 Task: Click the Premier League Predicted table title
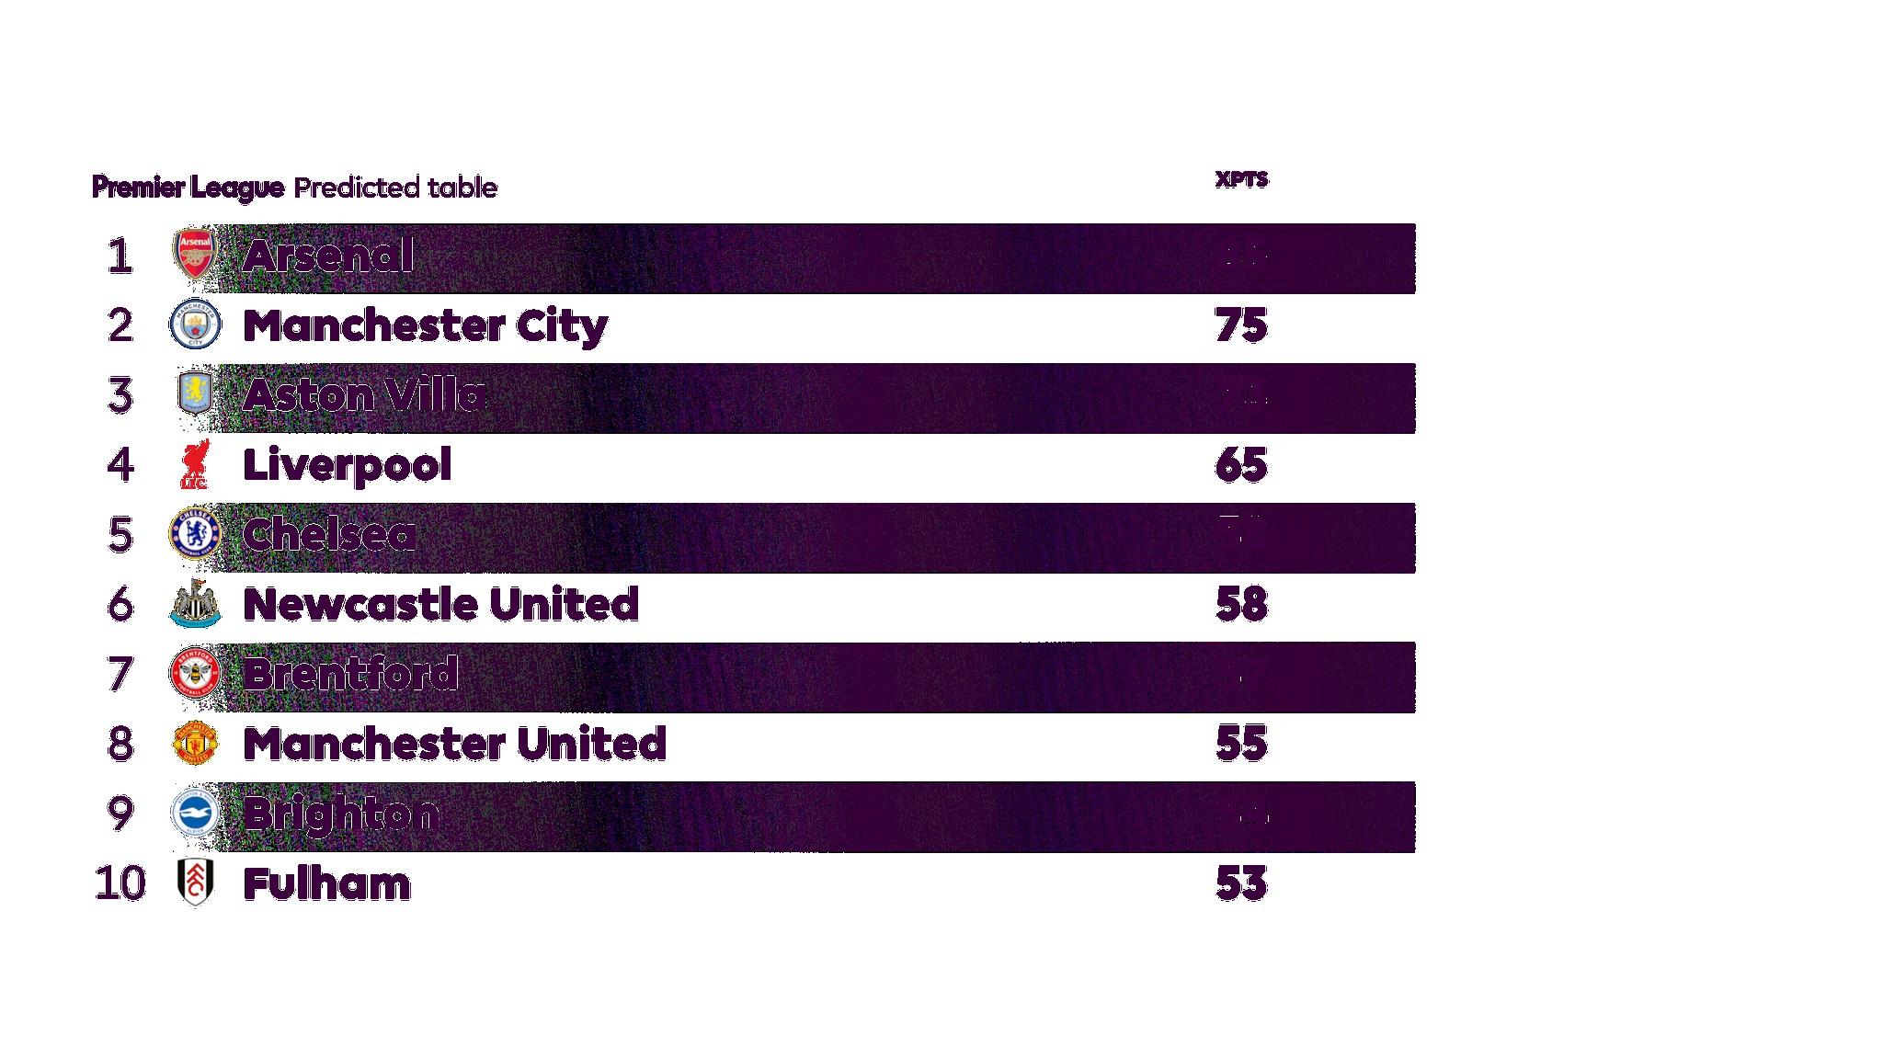point(294,188)
